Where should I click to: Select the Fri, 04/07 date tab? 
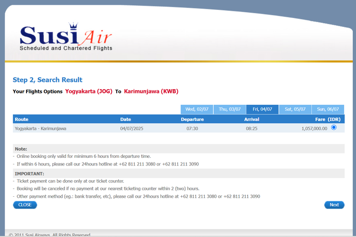click(262, 109)
